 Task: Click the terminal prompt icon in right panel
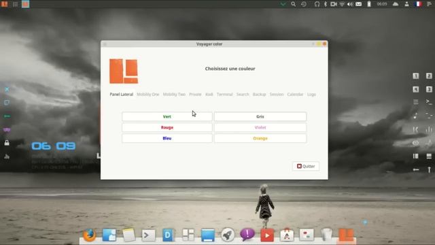(429, 102)
